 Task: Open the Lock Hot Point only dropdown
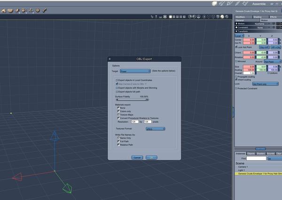tap(266, 84)
